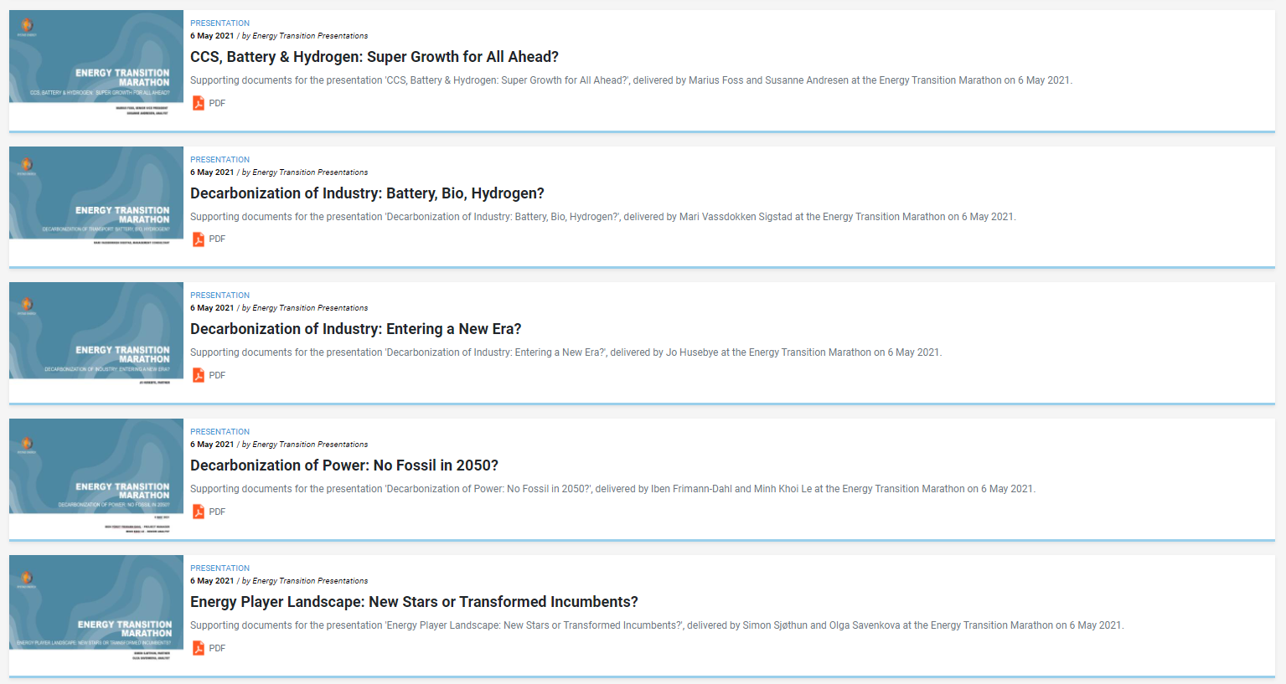Click PRESENTATION label above No Fossil in 2050
Image resolution: width=1286 pixels, height=684 pixels.
(x=219, y=432)
